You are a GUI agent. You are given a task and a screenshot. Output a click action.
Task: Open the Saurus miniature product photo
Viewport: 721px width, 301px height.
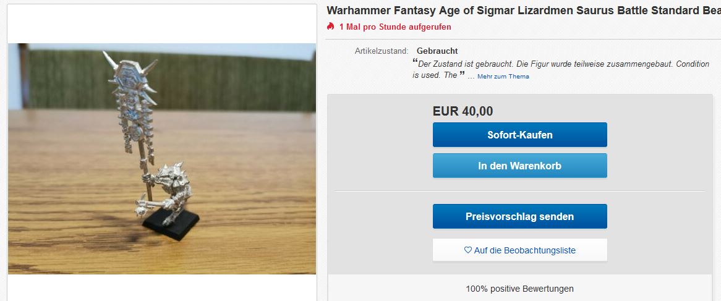(x=162, y=159)
